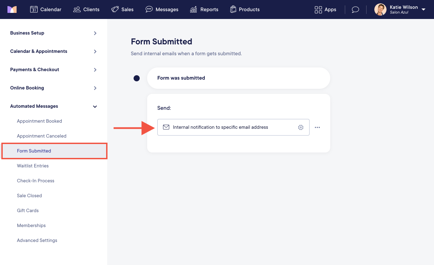Open the three-dot menu beside the notification
The height and width of the screenshot is (265, 434).
317,127
